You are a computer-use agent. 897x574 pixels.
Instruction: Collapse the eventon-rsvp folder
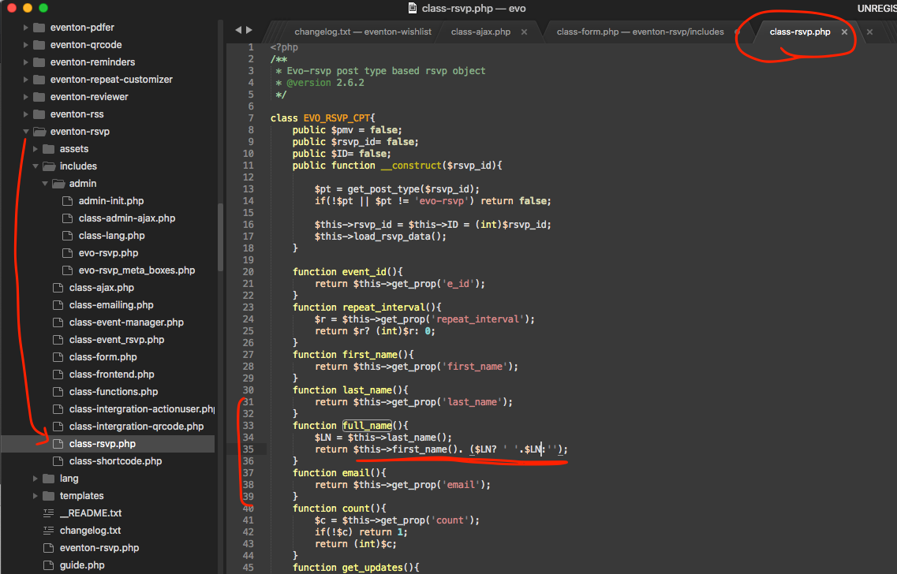click(x=26, y=132)
